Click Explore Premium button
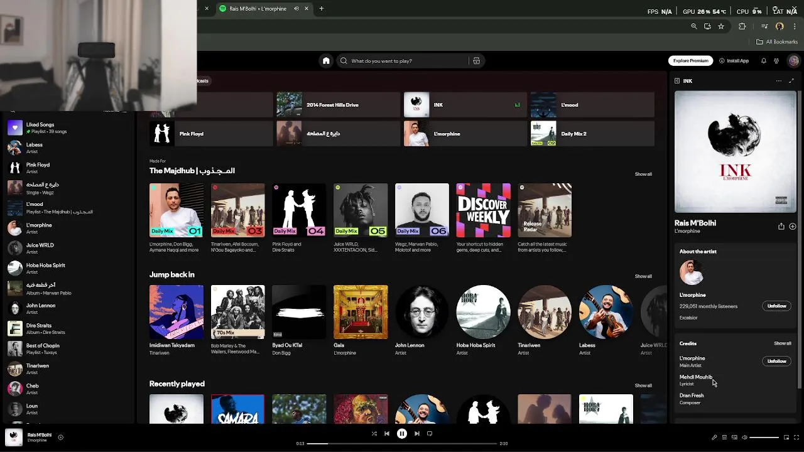This screenshot has width=804, height=452. [x=690, y=61]
